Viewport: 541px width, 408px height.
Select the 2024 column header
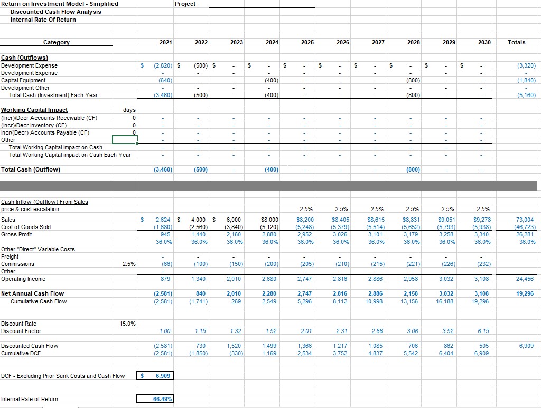[272, 42]
